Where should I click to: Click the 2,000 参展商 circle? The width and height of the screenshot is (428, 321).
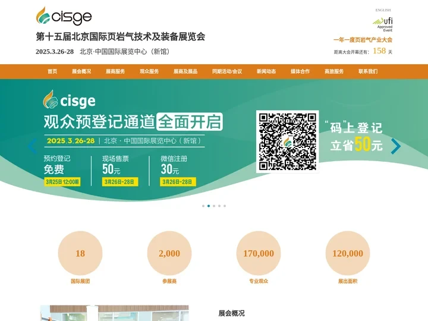pyautogui.click(x=169, y=253)
